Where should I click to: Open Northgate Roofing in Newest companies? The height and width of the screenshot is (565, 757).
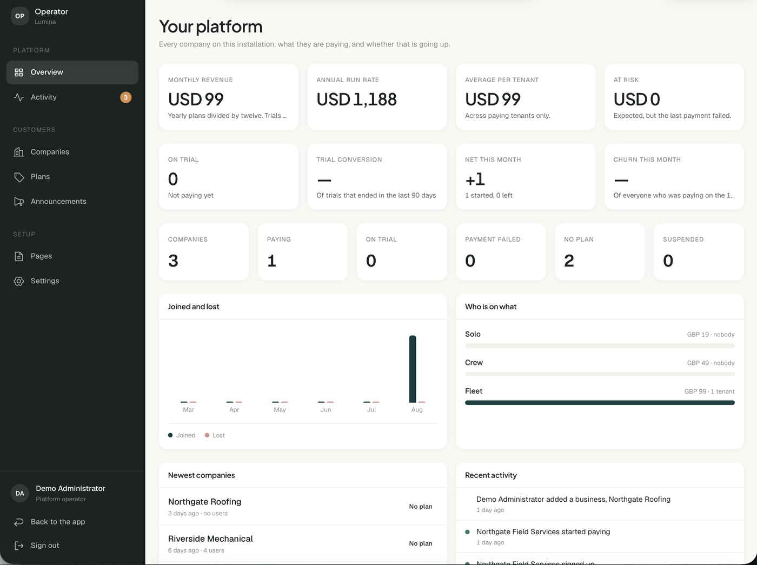pos(303,507)
